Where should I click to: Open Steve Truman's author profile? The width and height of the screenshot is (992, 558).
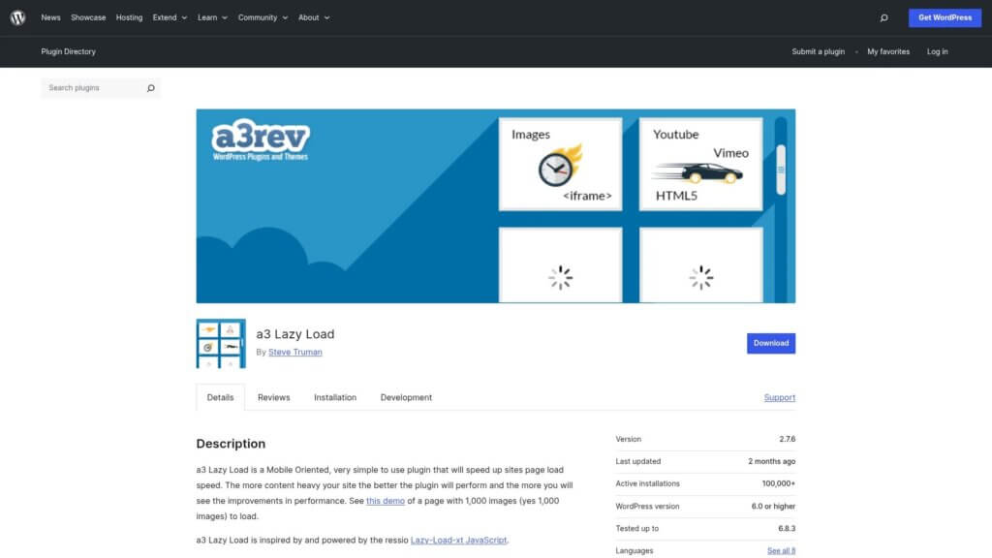(295, 352)
